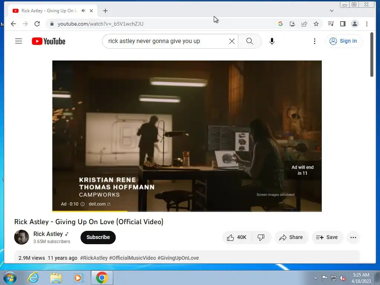The width and height of the screenshot is (380, 285).
Task: Click the muted volume tray icon
Action: coord(343,278)
